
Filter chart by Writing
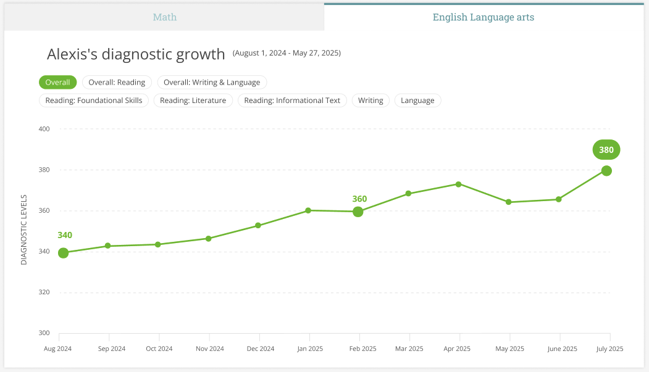pyautogui.click(x=371, y=101)
